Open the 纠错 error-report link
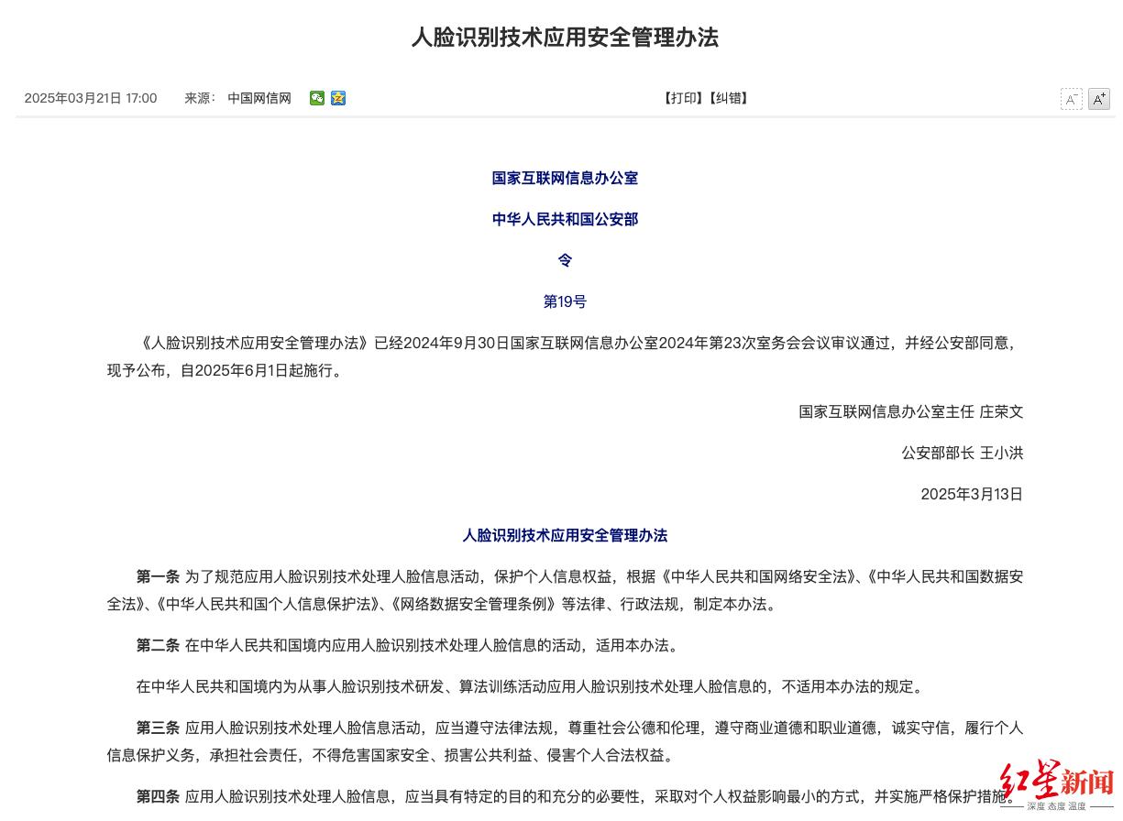 730,98
